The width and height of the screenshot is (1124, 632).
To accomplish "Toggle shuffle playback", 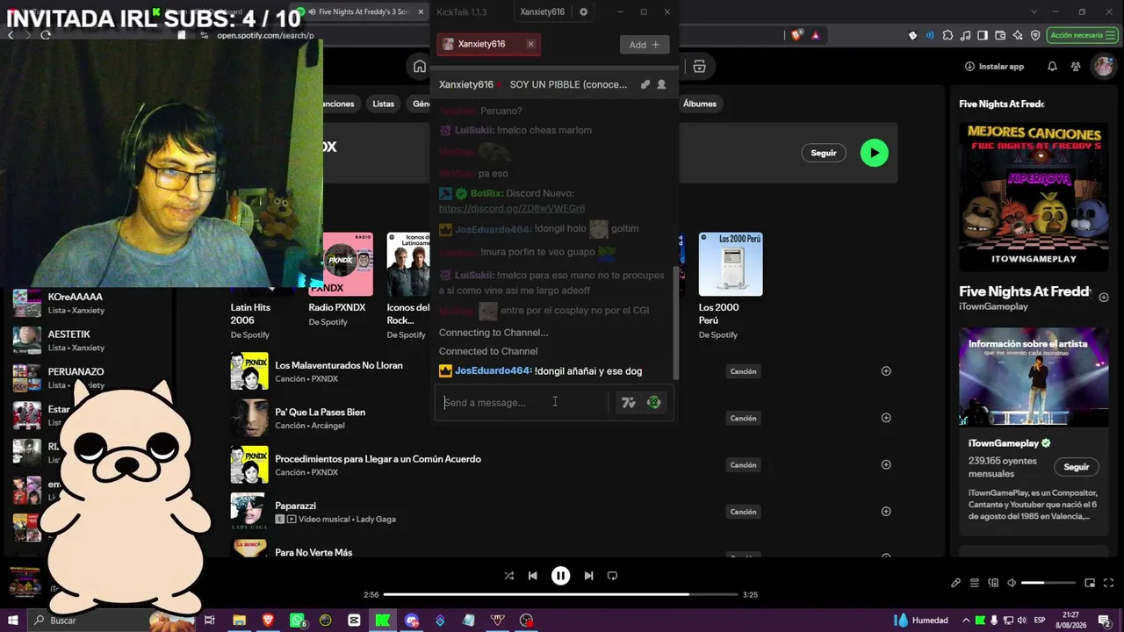I will coord(509,576).
